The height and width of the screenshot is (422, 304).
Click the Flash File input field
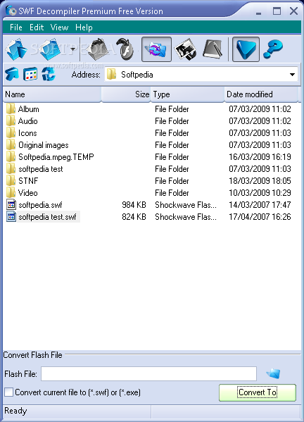148,374
